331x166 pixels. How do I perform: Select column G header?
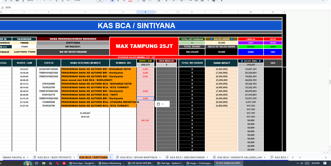click(x=145, y=12)
